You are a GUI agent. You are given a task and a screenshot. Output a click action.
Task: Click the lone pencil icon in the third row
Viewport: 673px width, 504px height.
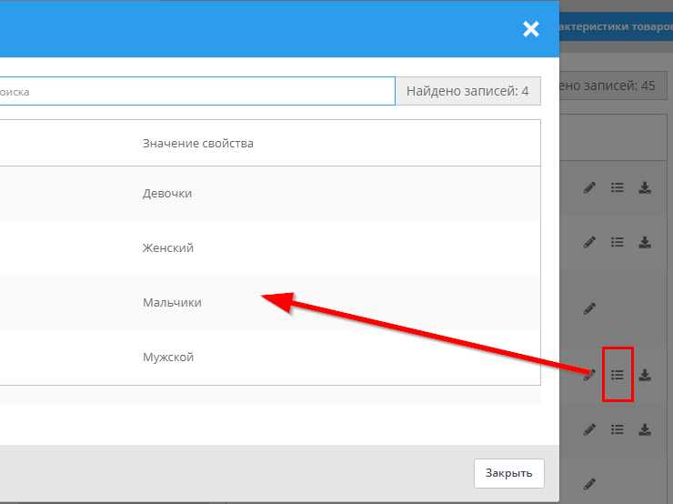[589, 308]
